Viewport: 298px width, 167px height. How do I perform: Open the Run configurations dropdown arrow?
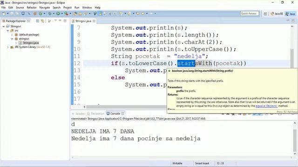tap(62, 13)
